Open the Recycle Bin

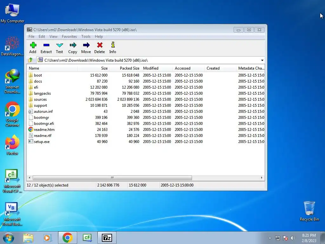click(x=309, y=211)
